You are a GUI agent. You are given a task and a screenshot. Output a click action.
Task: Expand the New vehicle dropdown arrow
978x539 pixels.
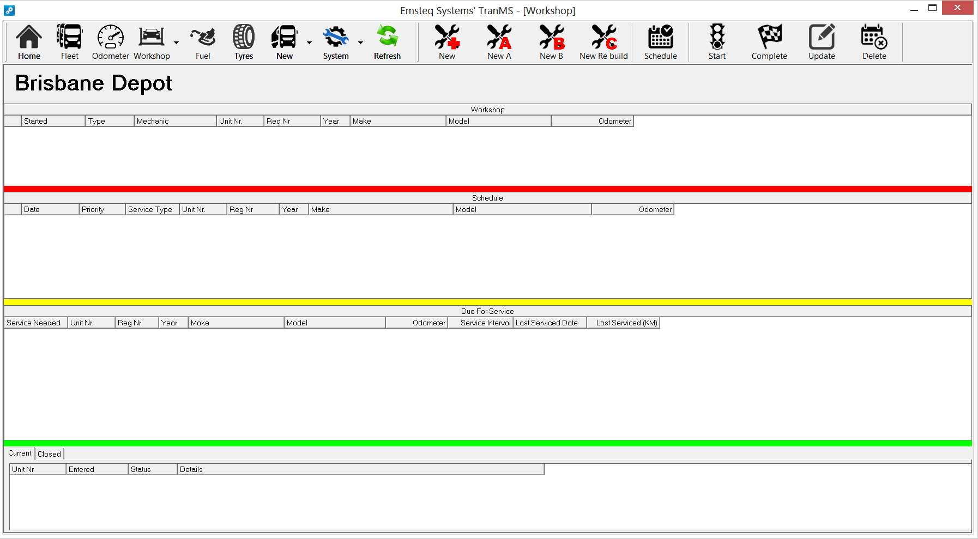[309, 43]
